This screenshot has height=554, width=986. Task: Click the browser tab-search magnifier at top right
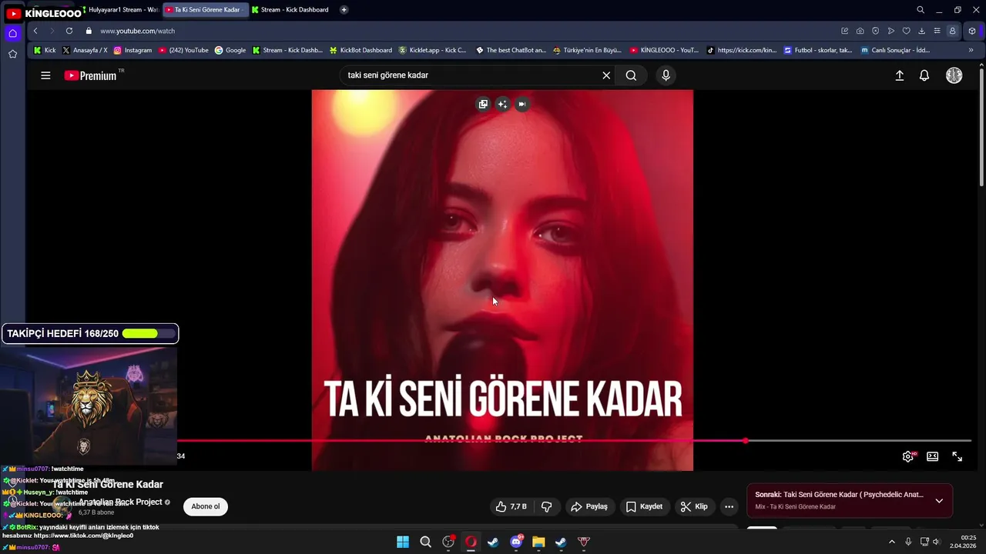(x=921, y=10)
